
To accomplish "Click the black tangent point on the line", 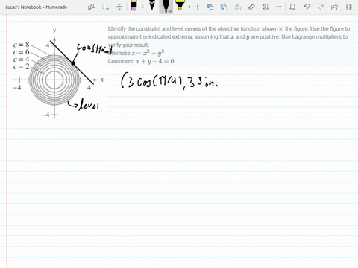I will click(73, 63).
